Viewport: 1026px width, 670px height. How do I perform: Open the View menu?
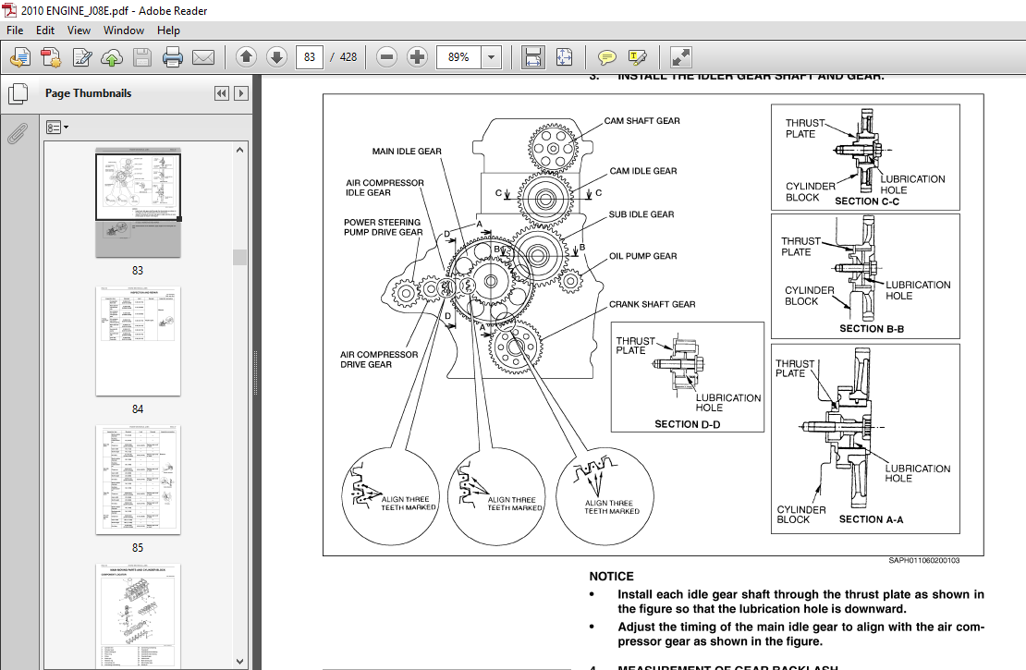tap(79, 30)
